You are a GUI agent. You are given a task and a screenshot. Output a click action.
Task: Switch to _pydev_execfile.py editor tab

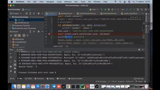click(129, 13)
